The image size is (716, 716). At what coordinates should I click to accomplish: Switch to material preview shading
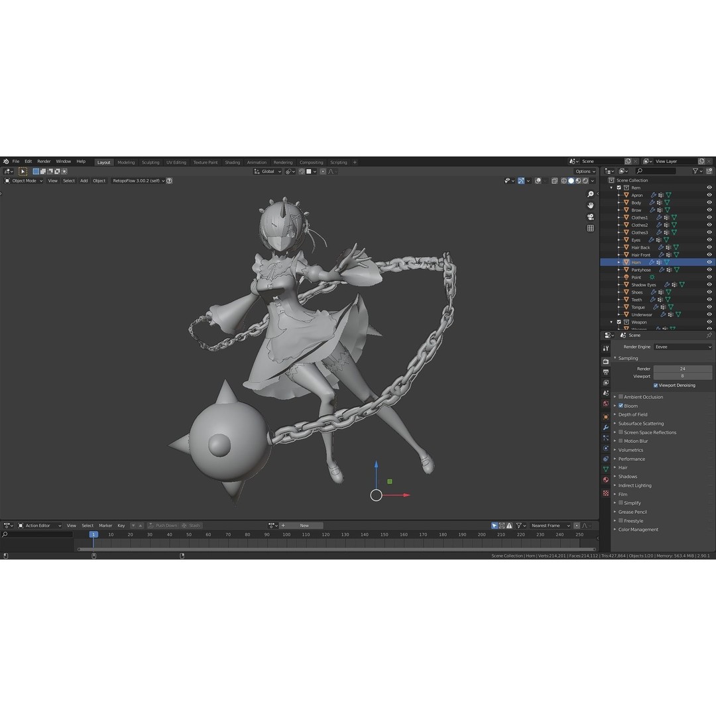[578, 181]
